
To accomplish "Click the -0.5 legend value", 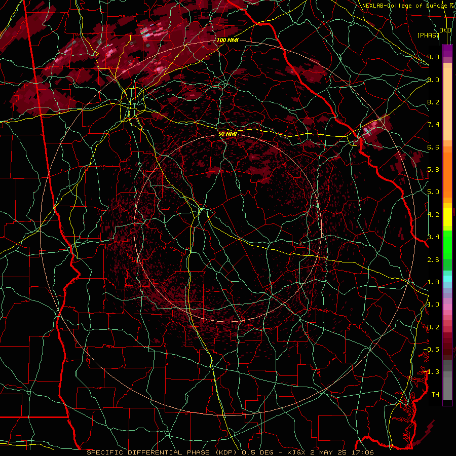I will pos(431,350).
